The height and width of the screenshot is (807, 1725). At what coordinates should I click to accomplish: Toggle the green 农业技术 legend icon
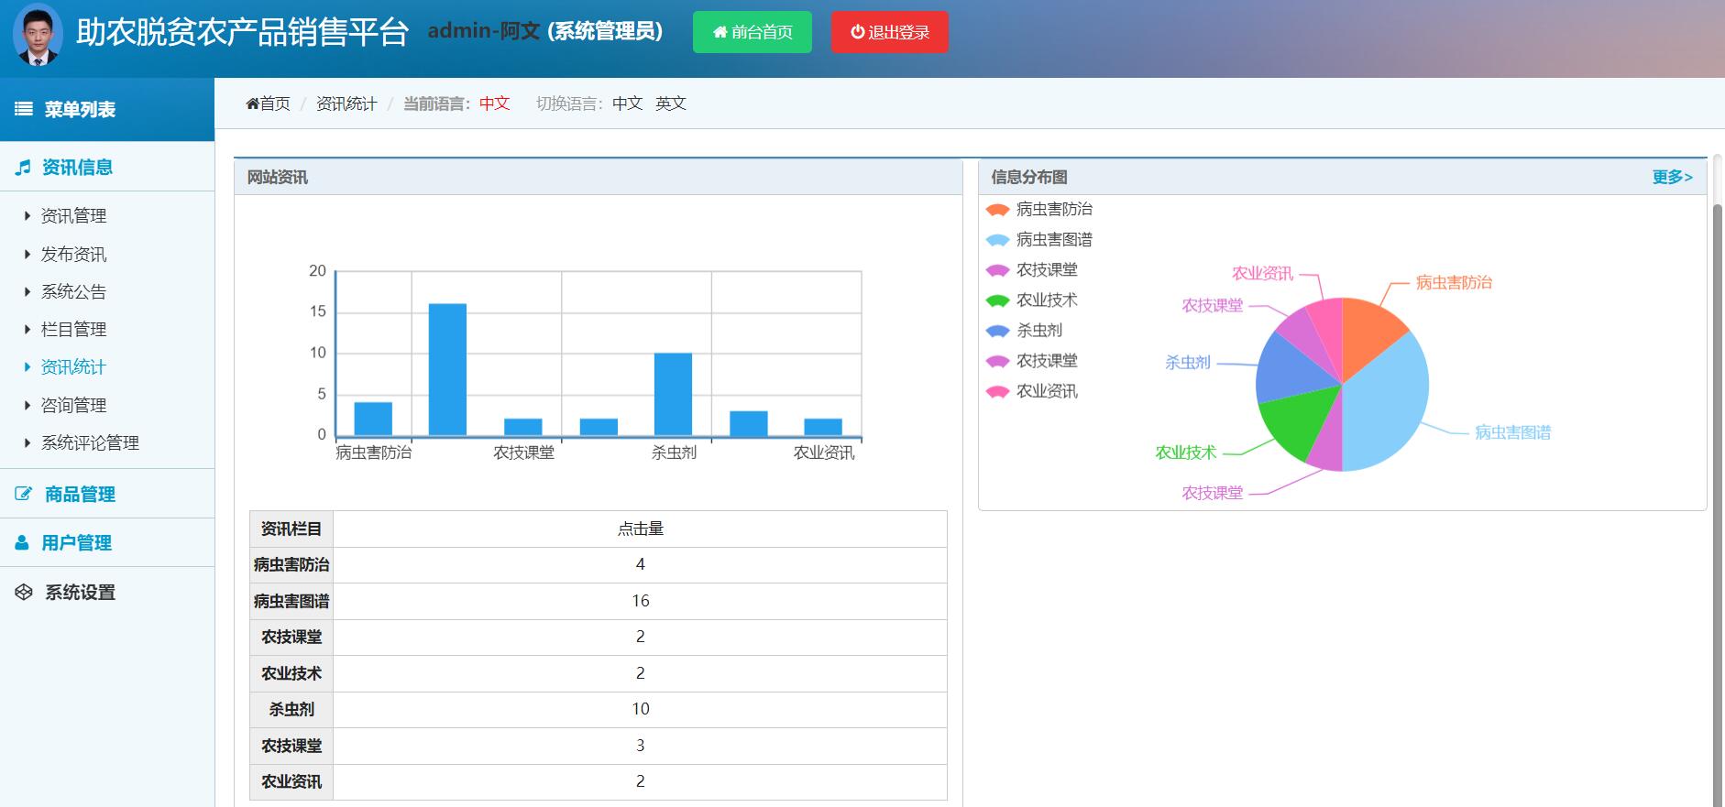(997, 300)
